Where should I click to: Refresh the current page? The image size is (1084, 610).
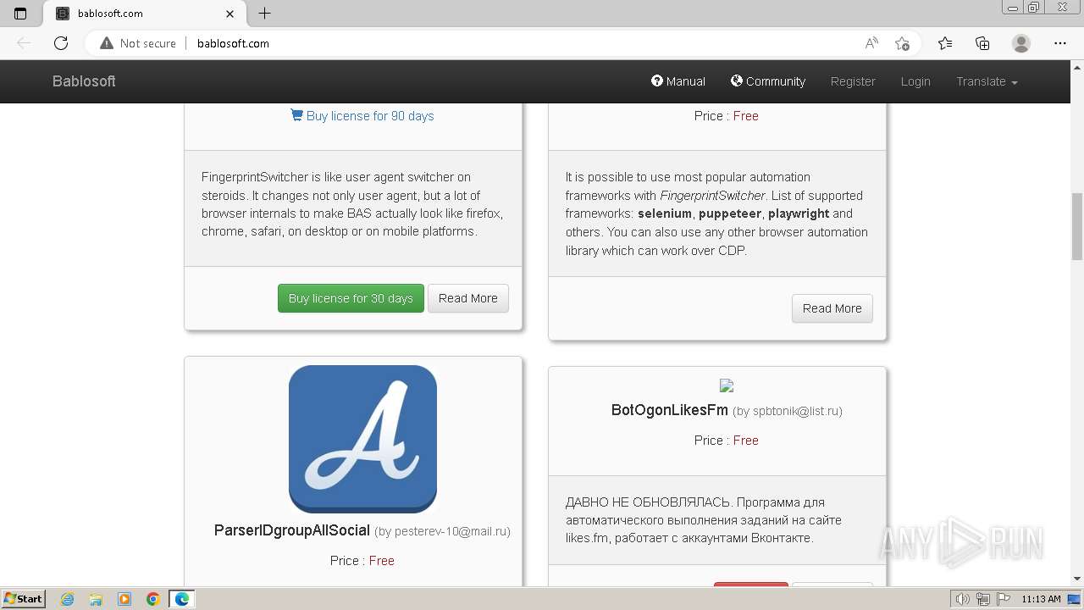61,43
